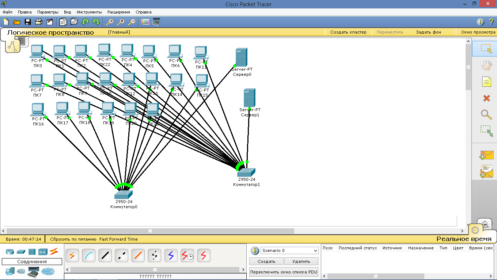Open the Параметры menu

pos(48,12)
